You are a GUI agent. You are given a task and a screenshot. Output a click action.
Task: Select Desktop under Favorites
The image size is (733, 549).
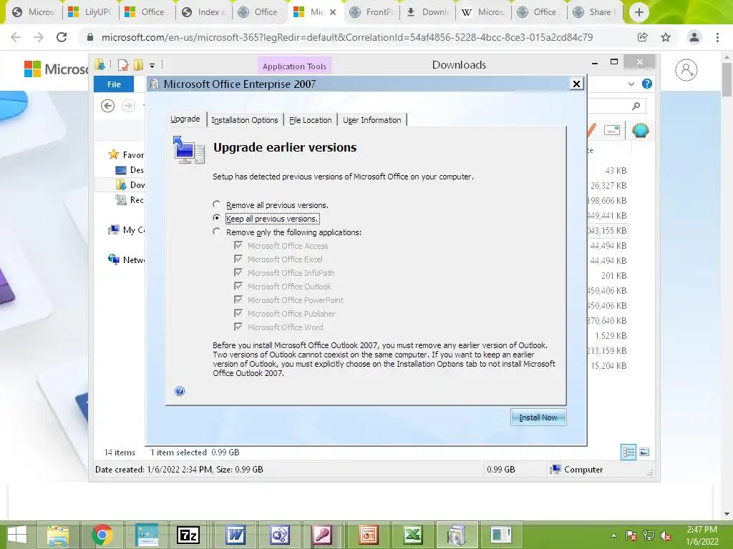coord(130,170)
